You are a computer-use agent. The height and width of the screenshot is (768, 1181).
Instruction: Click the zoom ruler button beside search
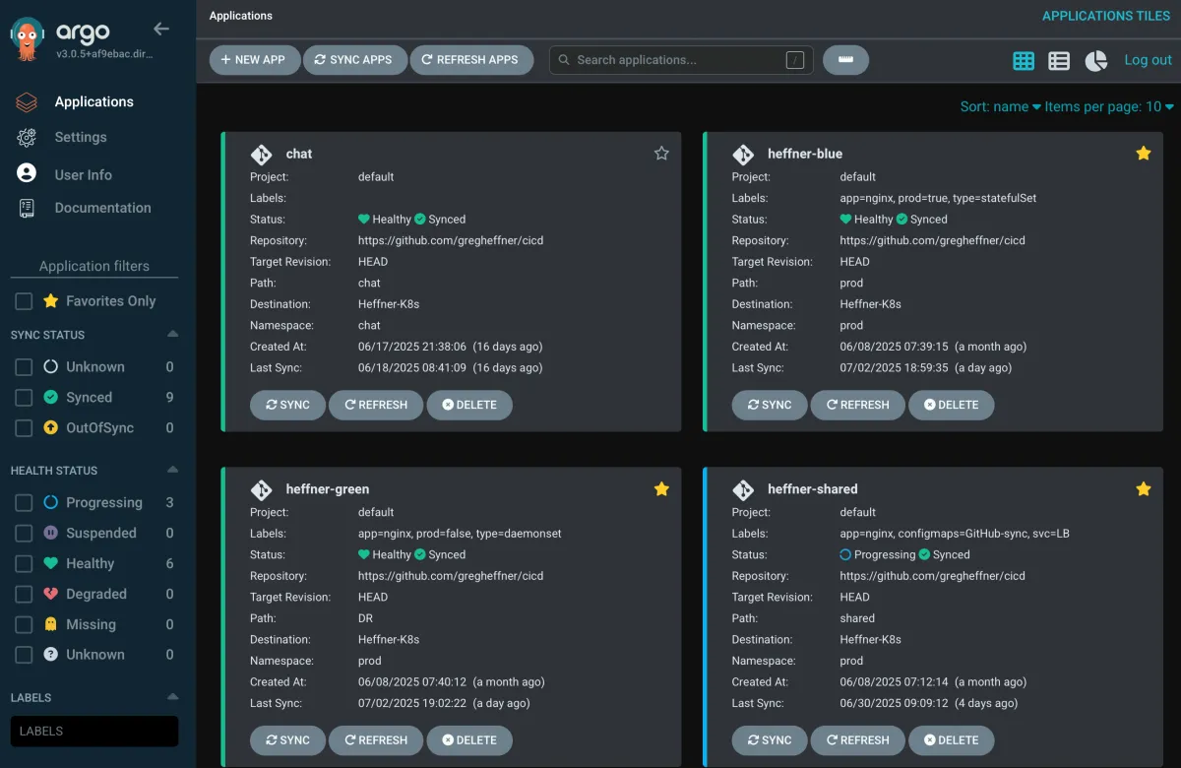pyautogui.click(x=845, y=60)
